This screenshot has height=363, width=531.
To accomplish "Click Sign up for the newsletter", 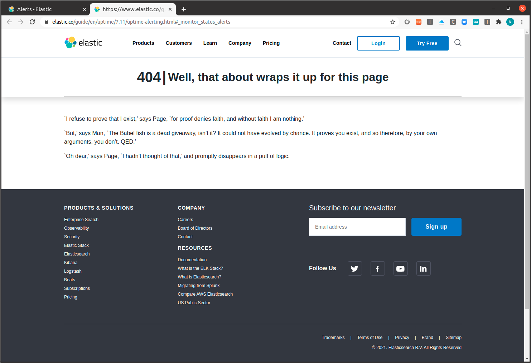I will pos(436,226).
